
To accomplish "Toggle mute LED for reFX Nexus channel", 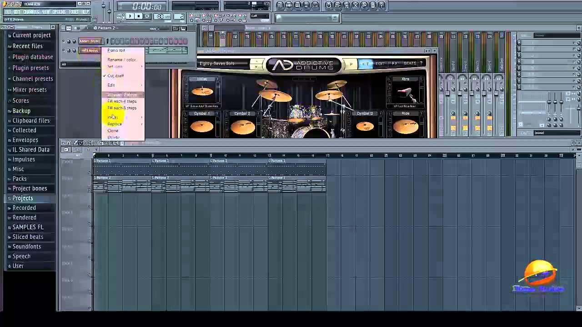I will point(64,50).
